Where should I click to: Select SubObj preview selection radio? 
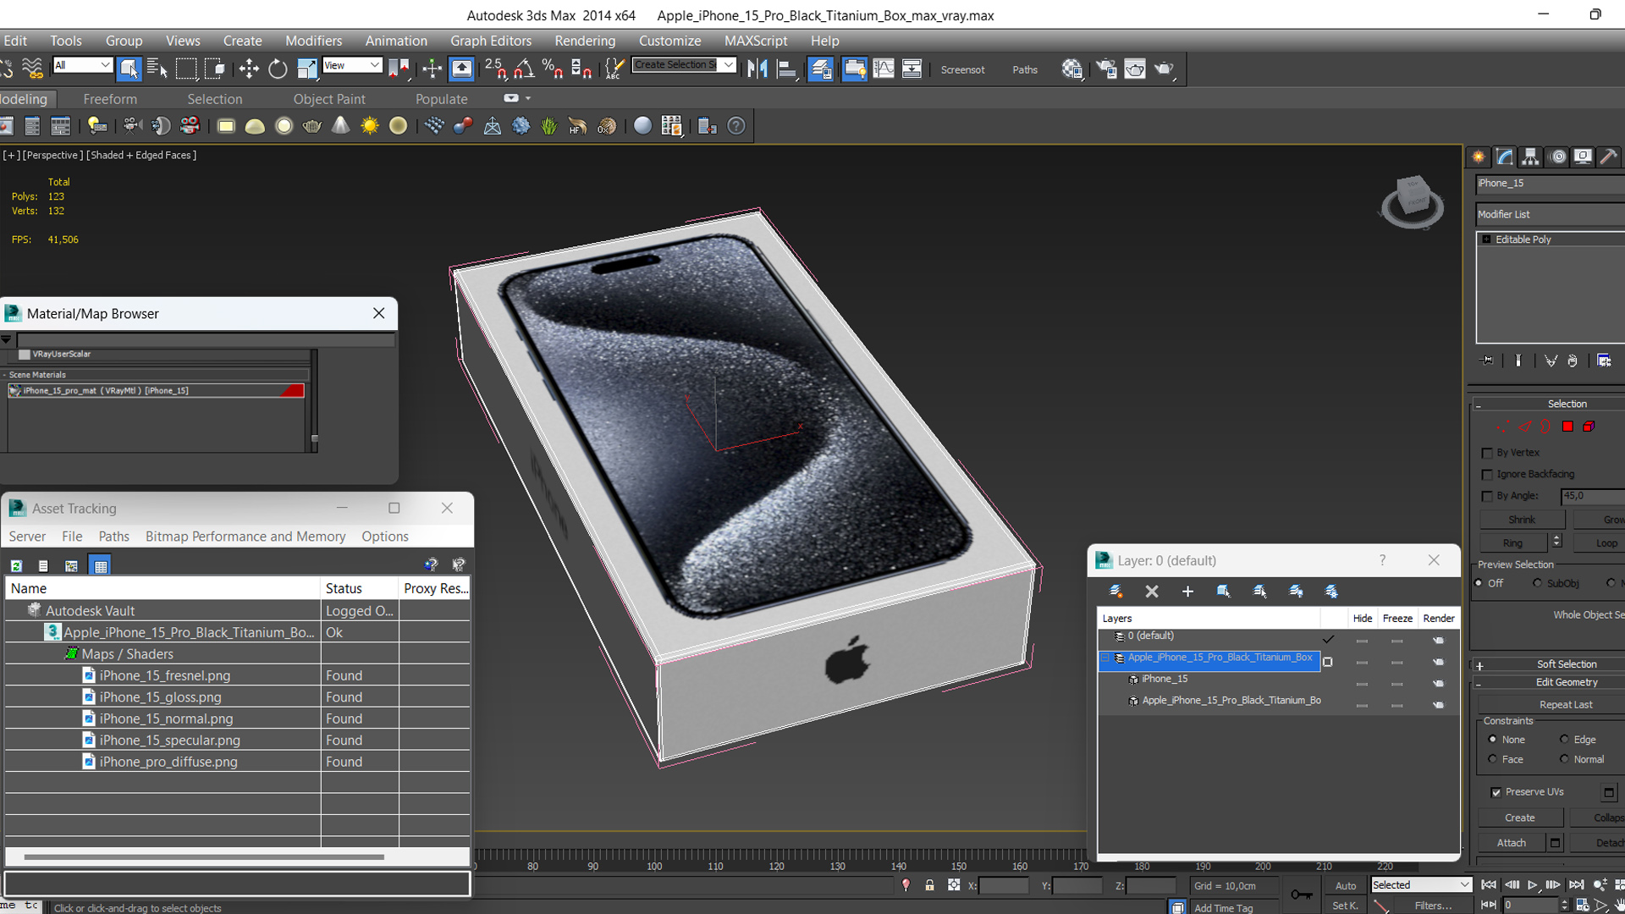1537,583
